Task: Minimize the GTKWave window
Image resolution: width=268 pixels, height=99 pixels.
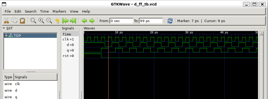Action: click(x=247, y=4)
